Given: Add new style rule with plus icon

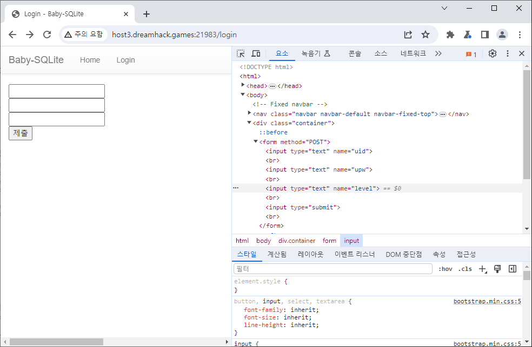Looking at the screenshot, I should [483, 269].
